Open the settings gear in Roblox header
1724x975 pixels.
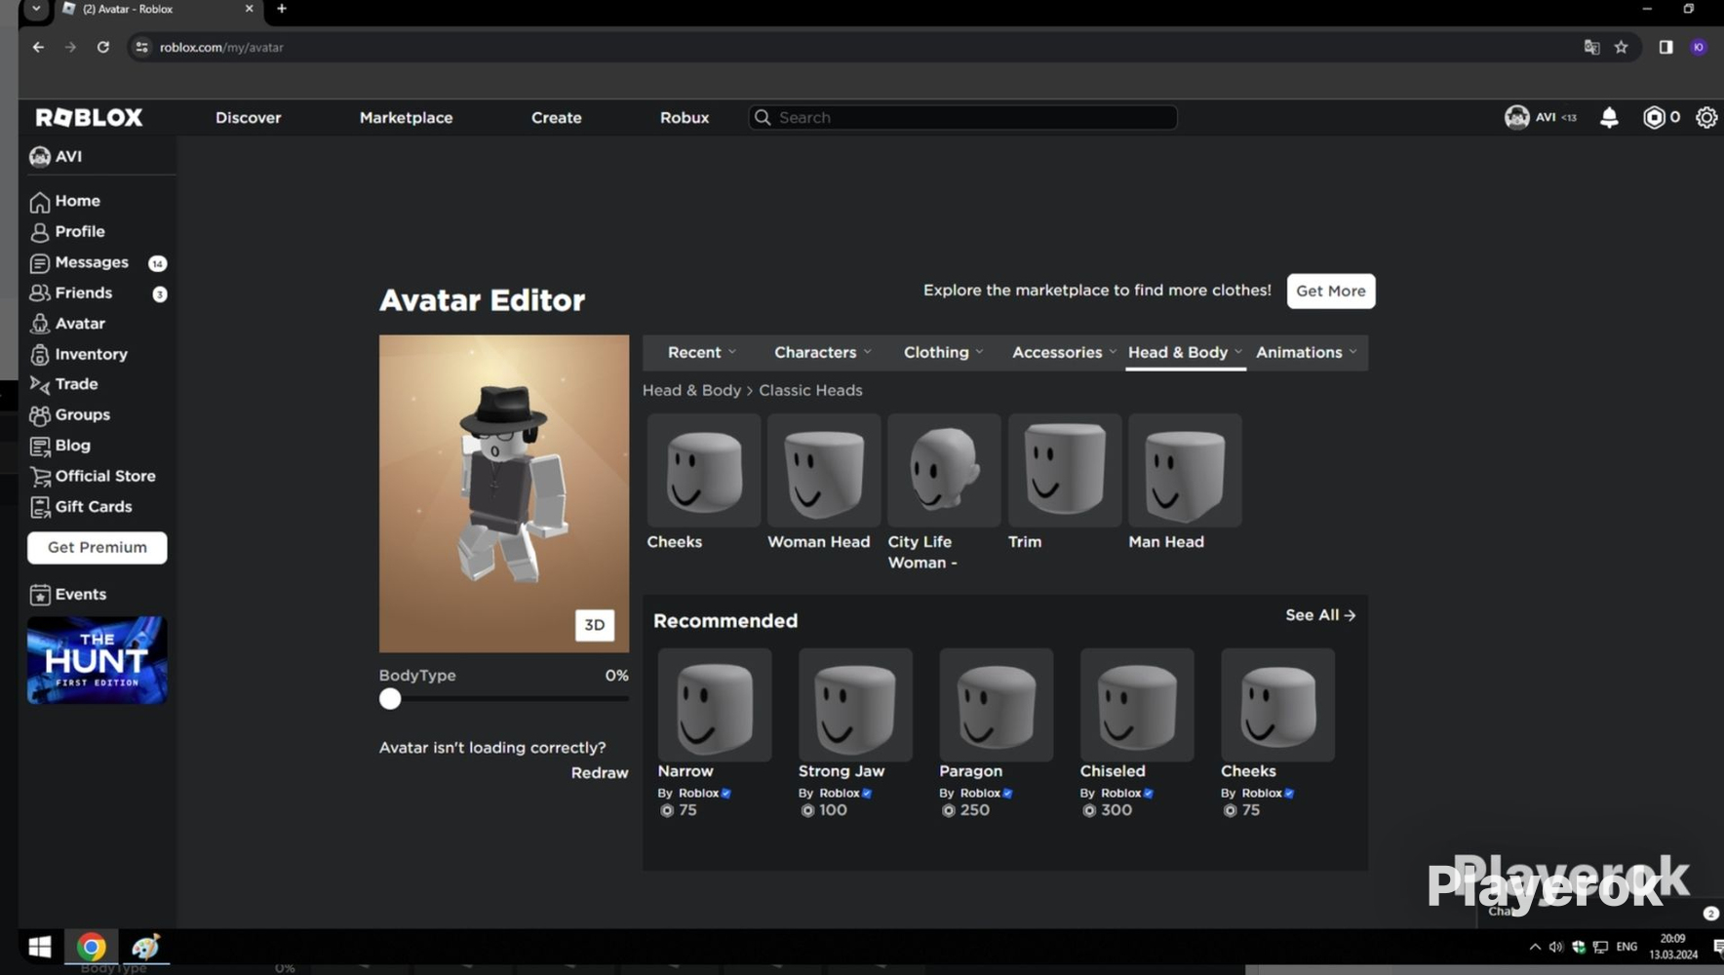[1705, 117]
